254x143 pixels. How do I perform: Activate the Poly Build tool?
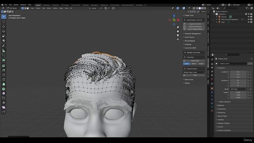(x=4, y=84)
